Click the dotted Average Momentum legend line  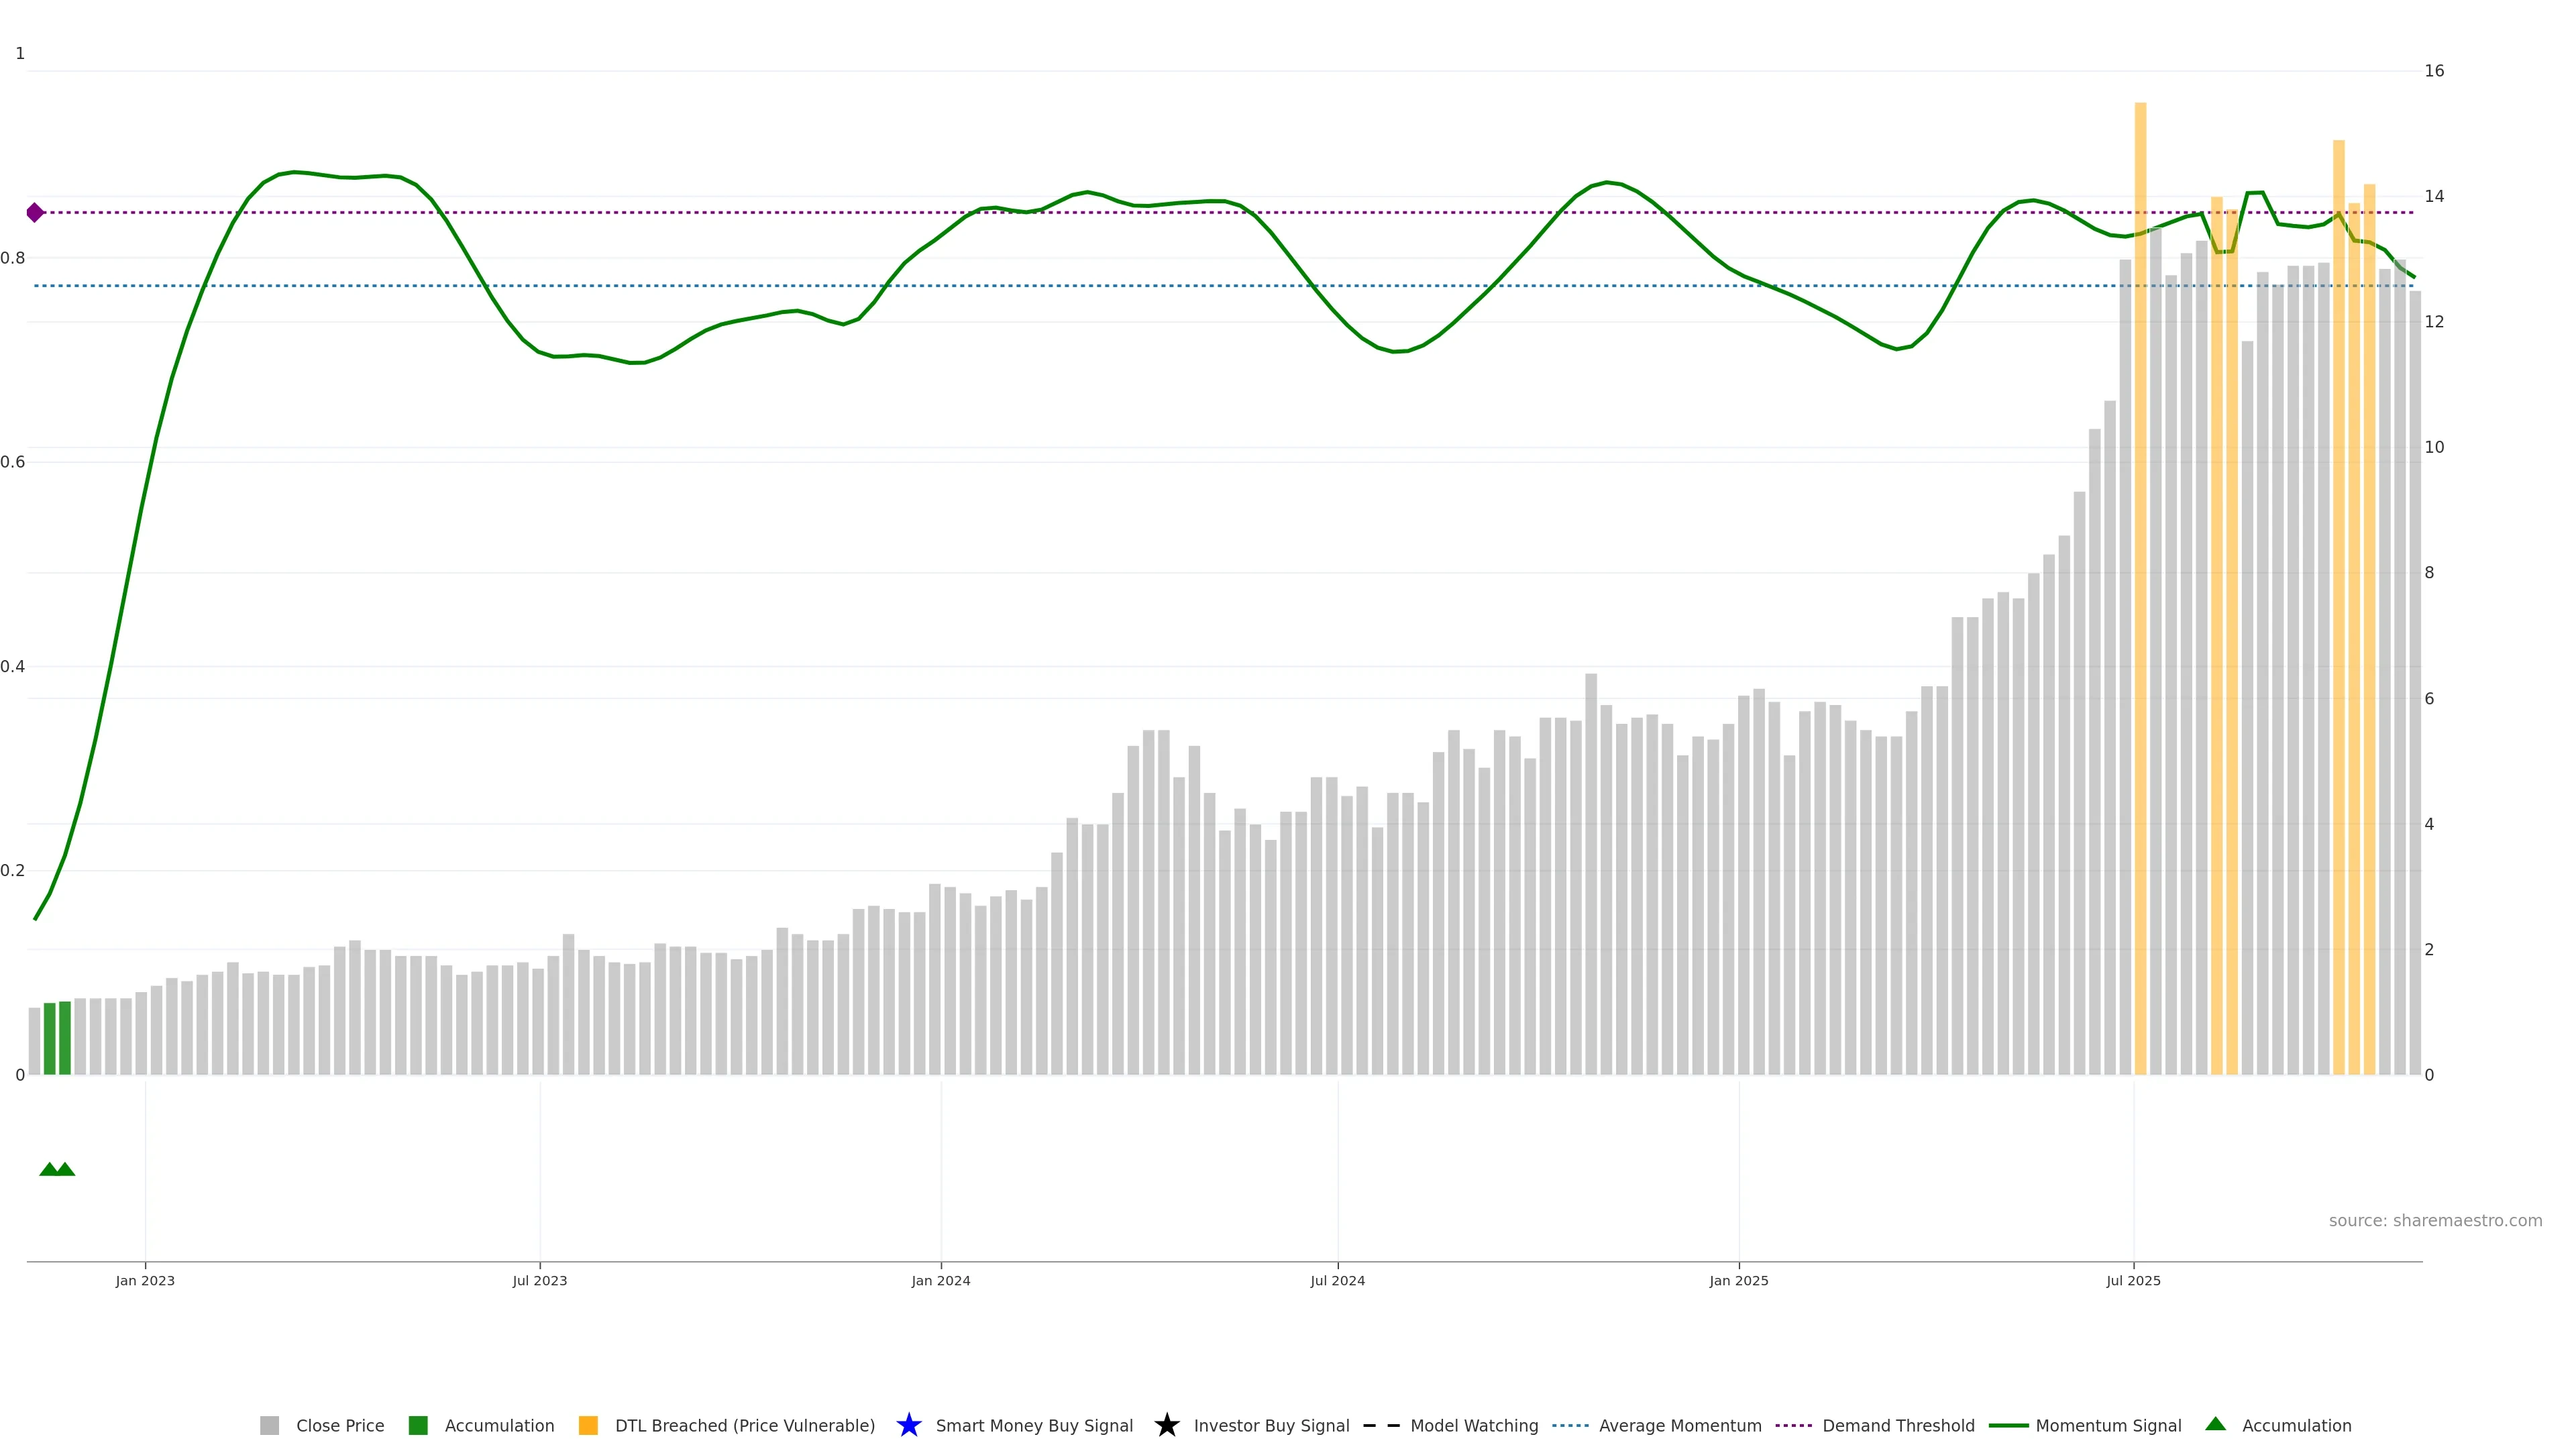pos(1570,1425)
